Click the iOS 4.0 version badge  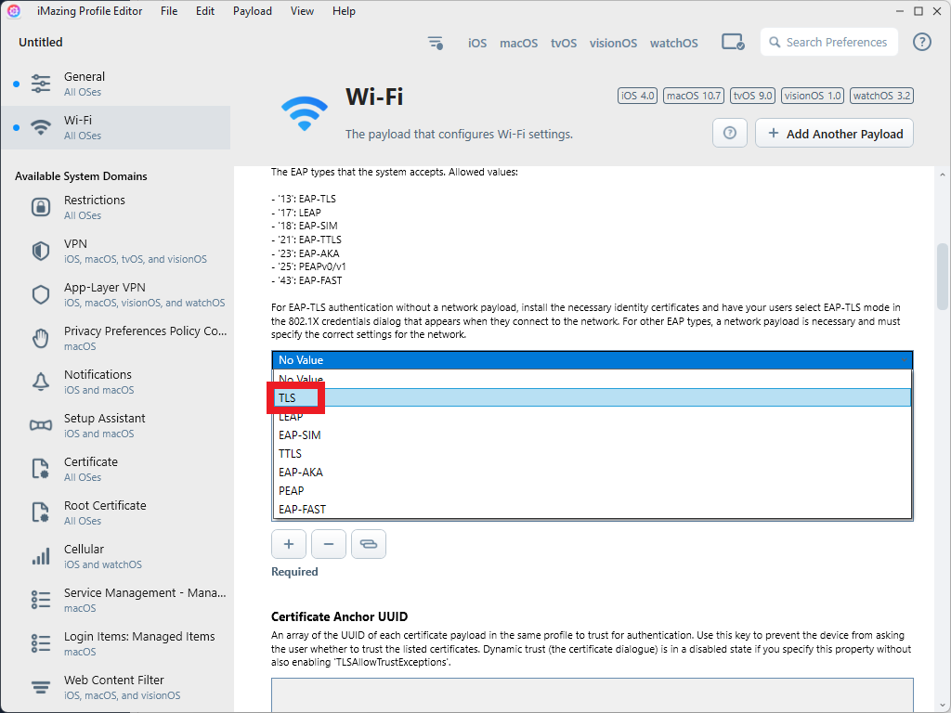[x=637, y=96]
